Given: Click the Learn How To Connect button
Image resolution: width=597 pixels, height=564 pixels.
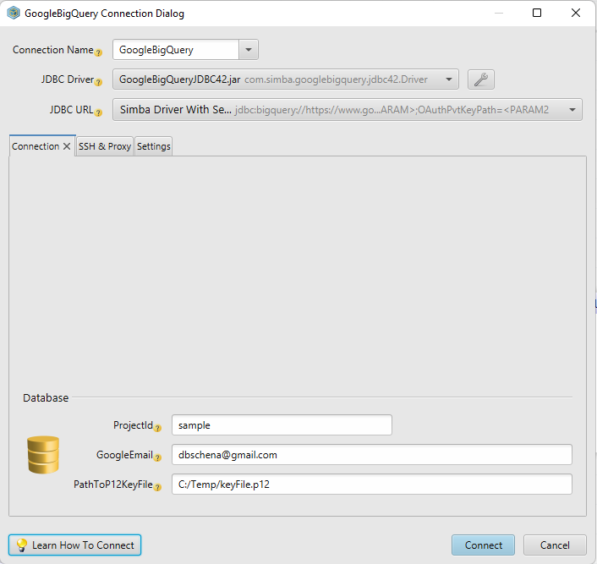Looking at the screenshot, I should click(75, 545).
